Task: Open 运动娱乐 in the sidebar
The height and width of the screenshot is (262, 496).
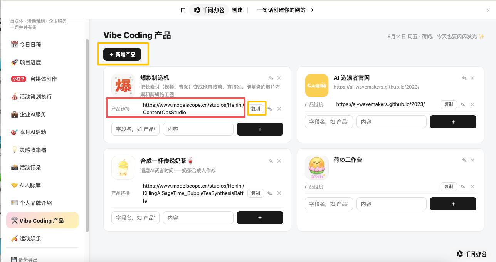Action: pyautogui.click(x=42, y=238)
